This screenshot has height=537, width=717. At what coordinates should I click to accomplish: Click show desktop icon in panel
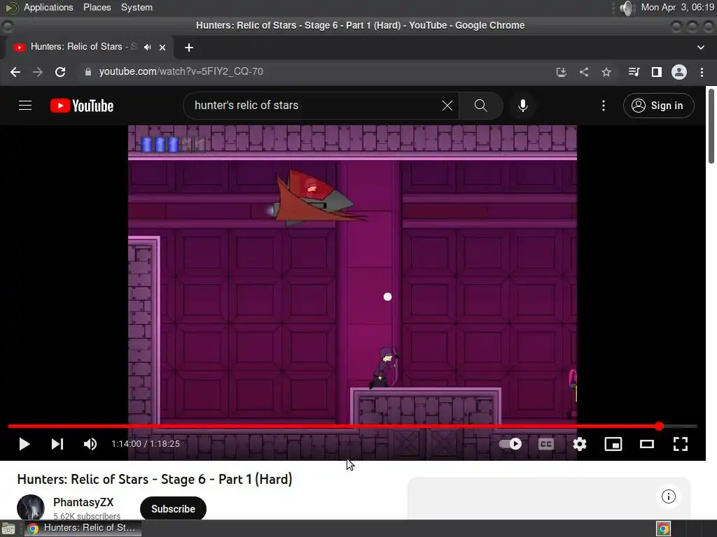click(8, 529)
